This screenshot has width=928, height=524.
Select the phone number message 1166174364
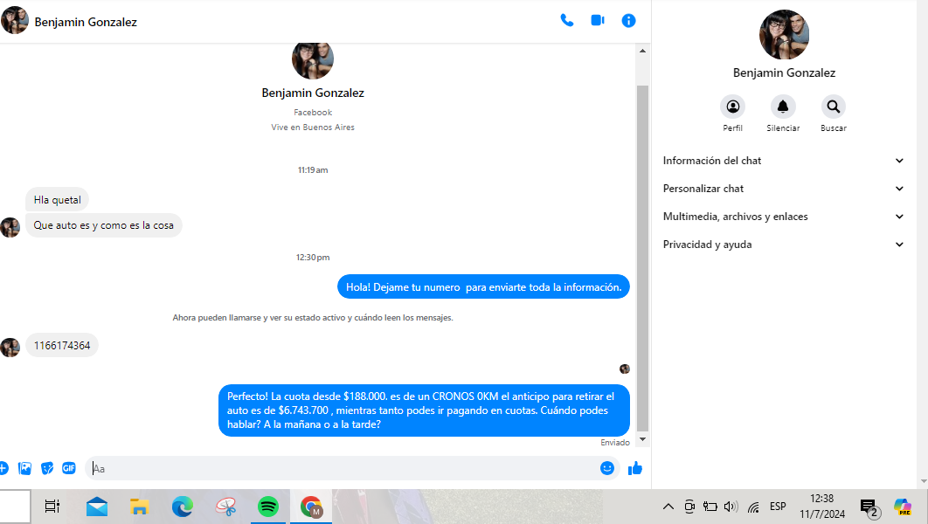[62, 345]
